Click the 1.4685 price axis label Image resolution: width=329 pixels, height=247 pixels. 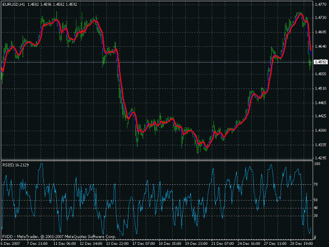pyautogui.click(x=321, y=32)
